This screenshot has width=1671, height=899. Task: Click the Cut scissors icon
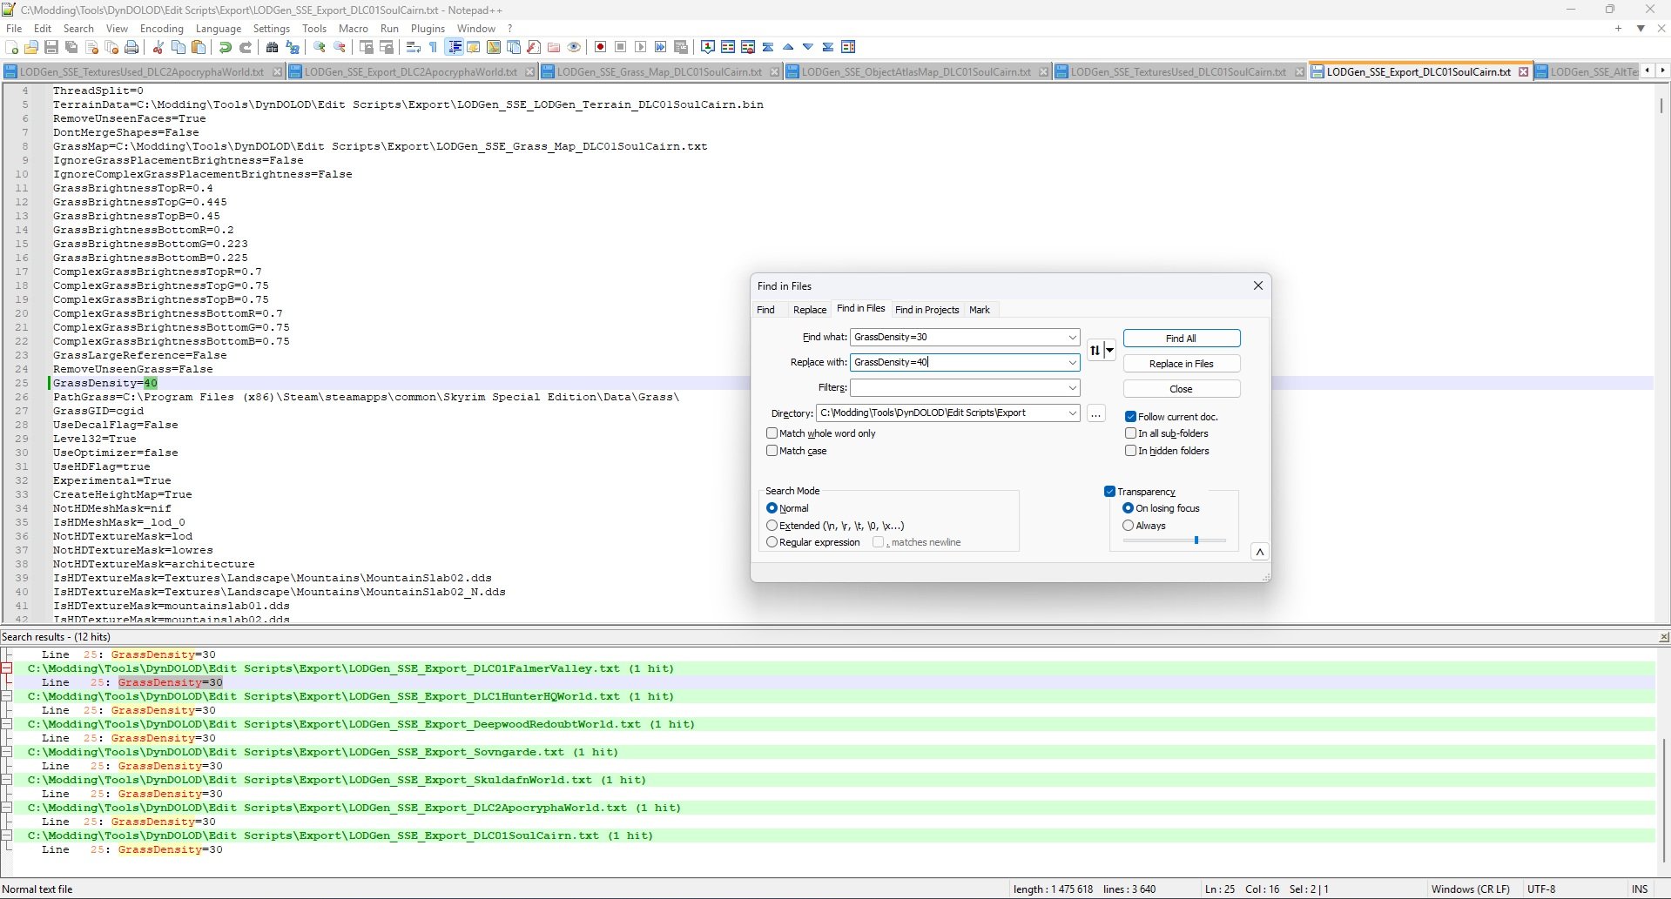tap(158, 47)
